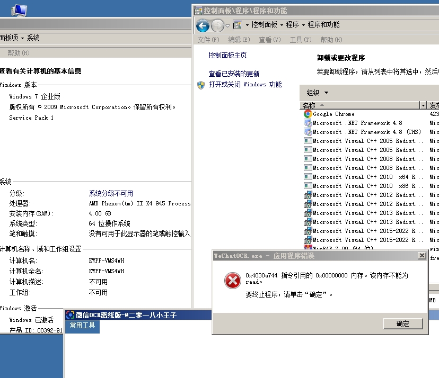Click the back arrow in Programs and Features
Screen dimensions: 439x378
click(x=203, y=26)
